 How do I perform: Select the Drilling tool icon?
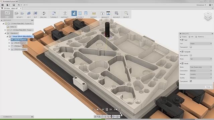coord(44,13)
